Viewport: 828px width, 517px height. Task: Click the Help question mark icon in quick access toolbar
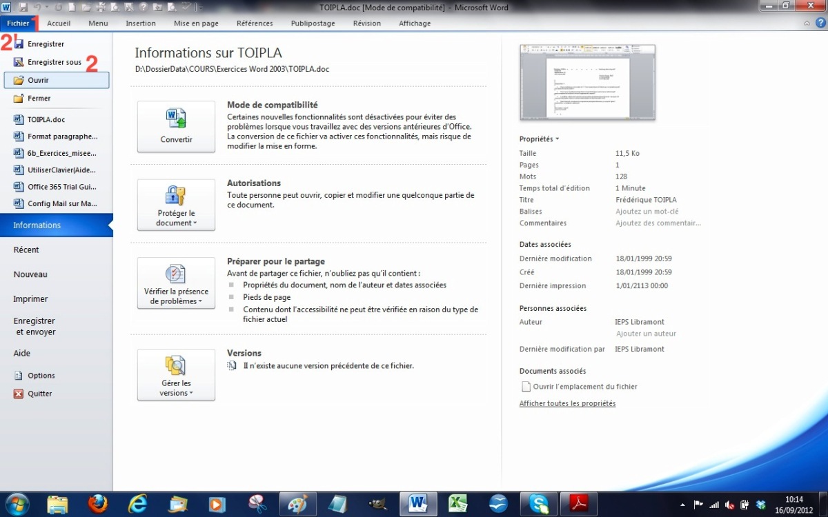click(x=144, y=8)
